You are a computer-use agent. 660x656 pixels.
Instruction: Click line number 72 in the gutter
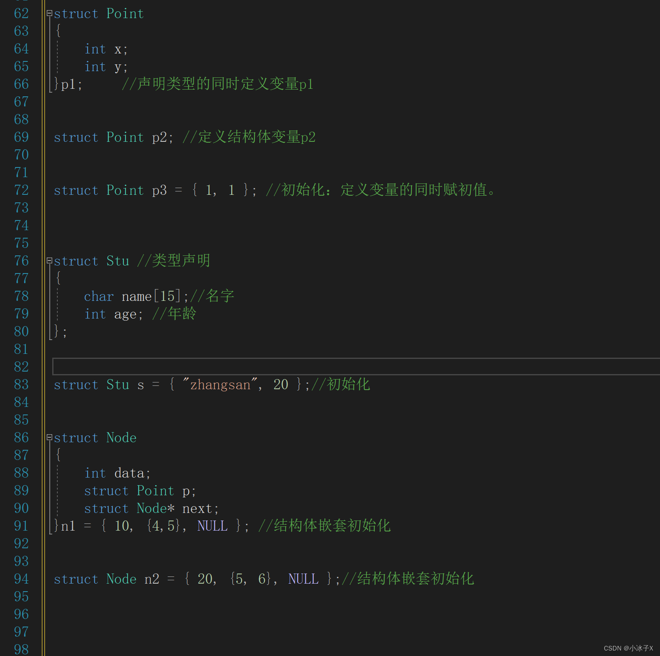tap(21, 190)
